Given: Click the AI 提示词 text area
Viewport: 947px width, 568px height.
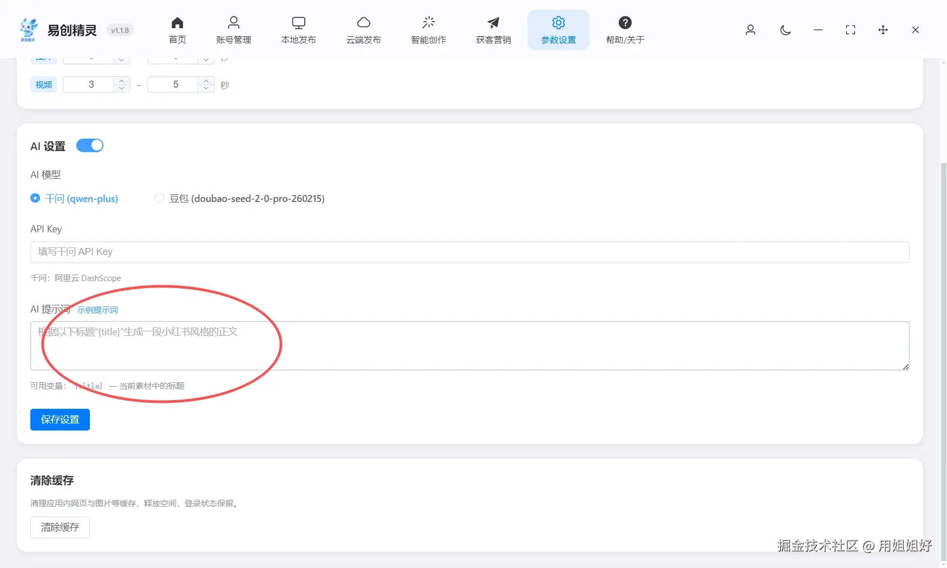Looking at the screenshot, I should 470,346.
